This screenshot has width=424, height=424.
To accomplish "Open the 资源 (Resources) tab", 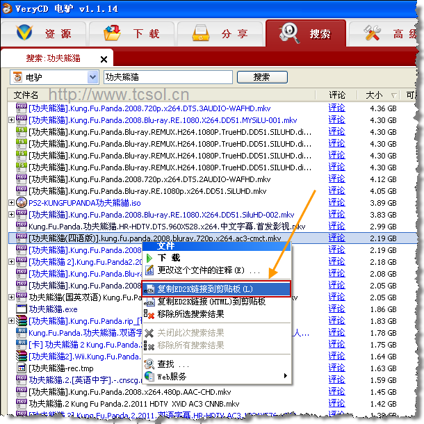I will (x=44, y=34).
